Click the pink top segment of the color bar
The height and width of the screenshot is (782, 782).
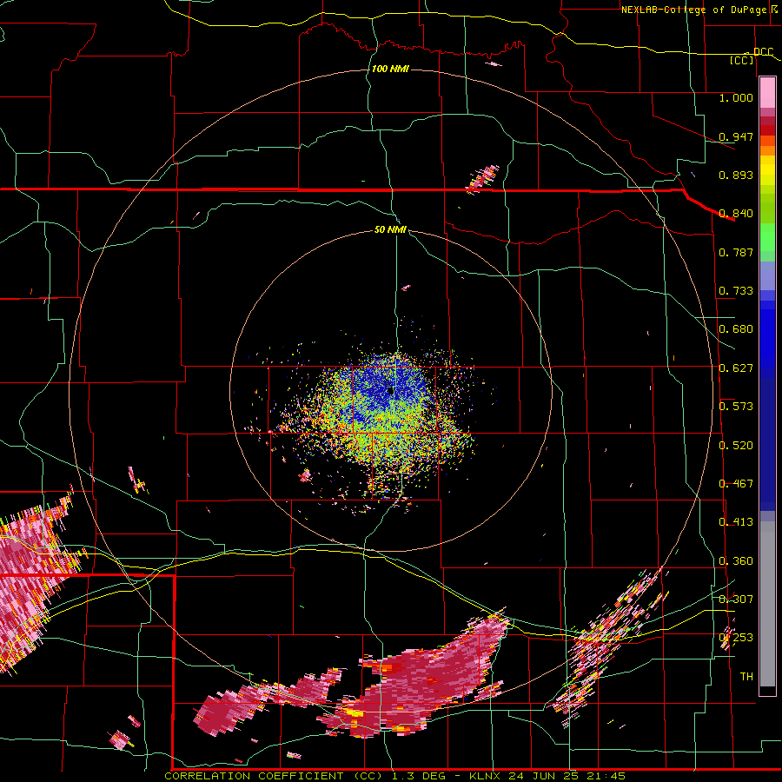pos(767,93)
